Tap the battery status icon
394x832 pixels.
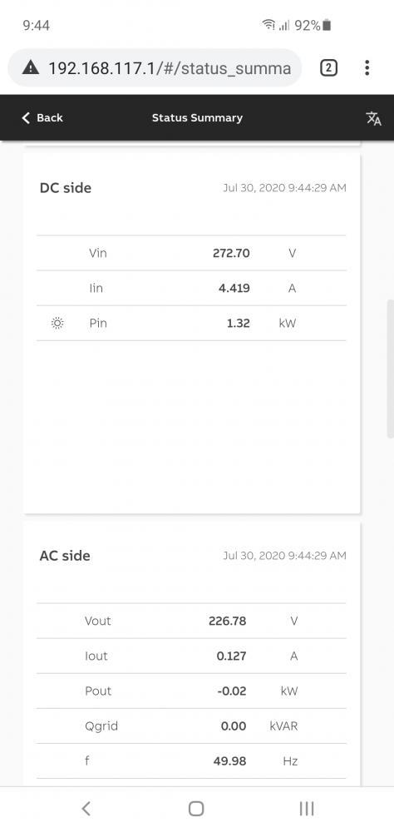point(327,25)
